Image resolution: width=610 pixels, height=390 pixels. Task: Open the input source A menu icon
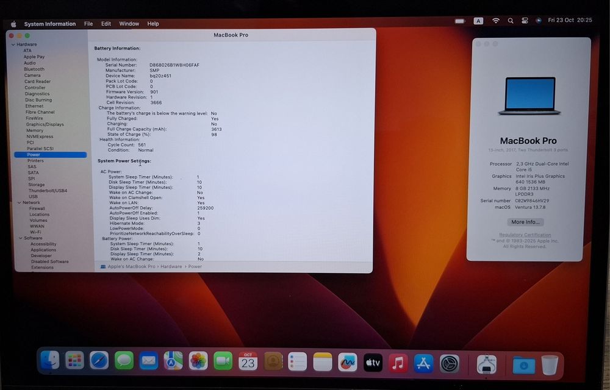click(478, 21)
